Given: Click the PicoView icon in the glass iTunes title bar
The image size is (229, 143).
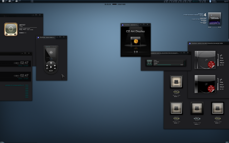Looking at the screenshot, I should [38, 37].
